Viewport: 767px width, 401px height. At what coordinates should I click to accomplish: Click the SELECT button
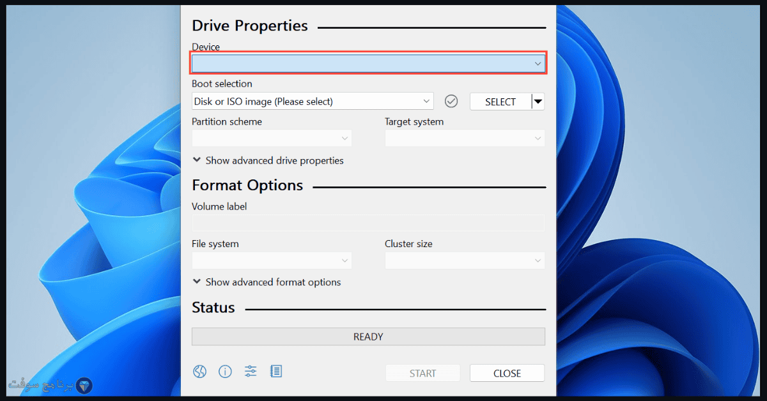500,102
